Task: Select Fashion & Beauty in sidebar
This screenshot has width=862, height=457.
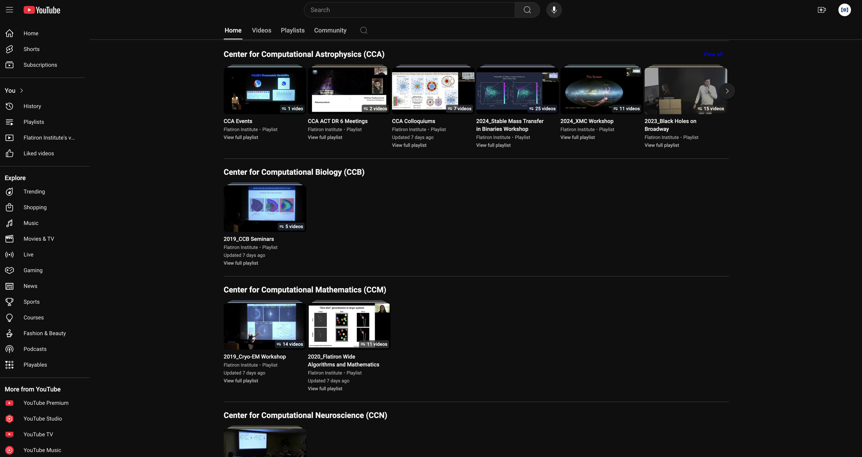Action: pos(42,333)
